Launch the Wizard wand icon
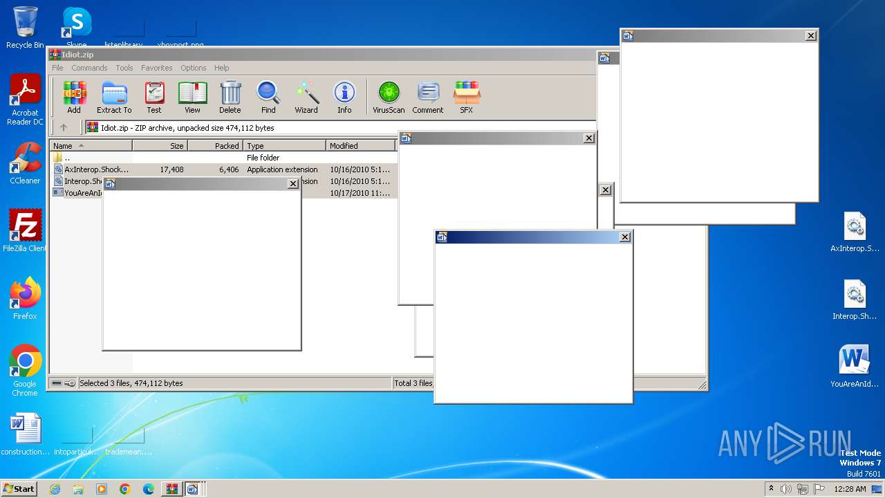Image resolution: width=885 pixels, height=498 pixels. point(306,98)
